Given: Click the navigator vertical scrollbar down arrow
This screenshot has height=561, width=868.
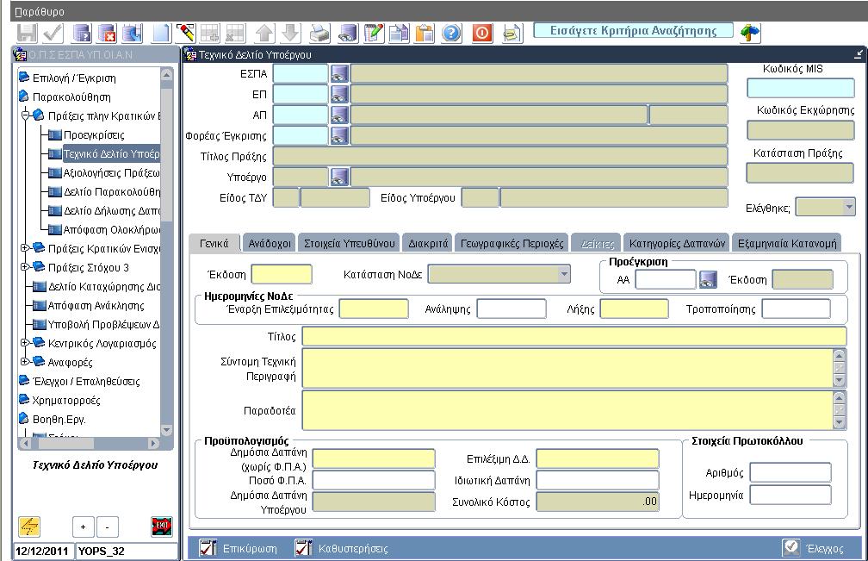Looking at the screenshot, I should (x=166, y=430).
